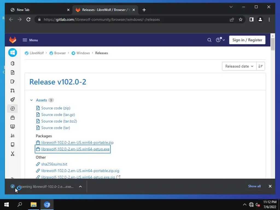
Task: Click the address bar URL
Action: [102, 19]
